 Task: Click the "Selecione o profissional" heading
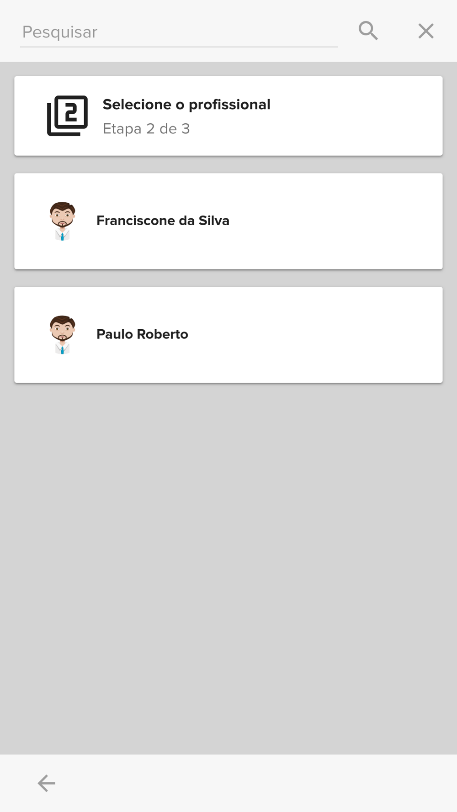pyautogui.click(x=186, y=105)
